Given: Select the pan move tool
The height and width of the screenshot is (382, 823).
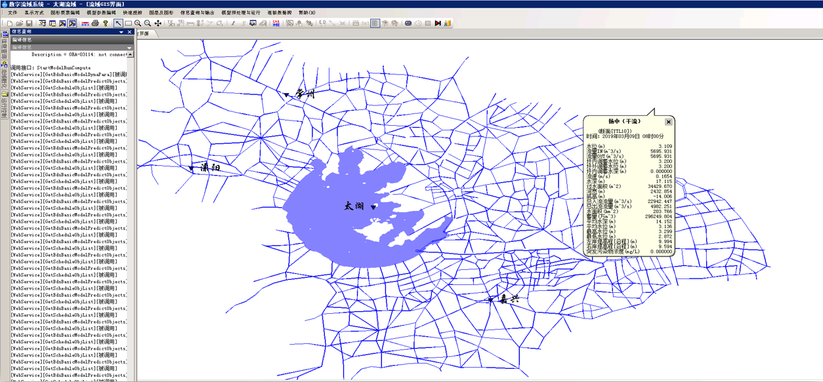Looking at the screenshot, I should (x=158, y=23).
